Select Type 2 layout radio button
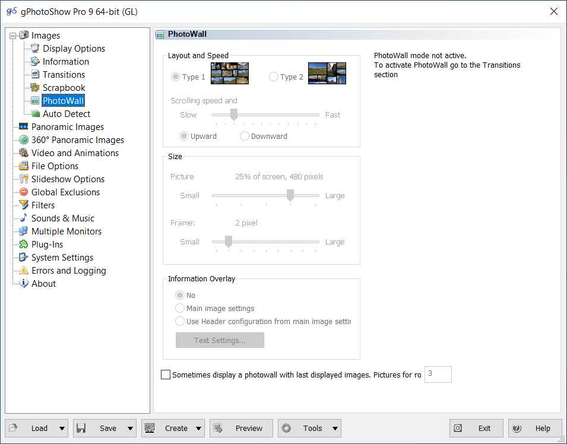Screen dimensions: 567x444 tap(273, 77)
